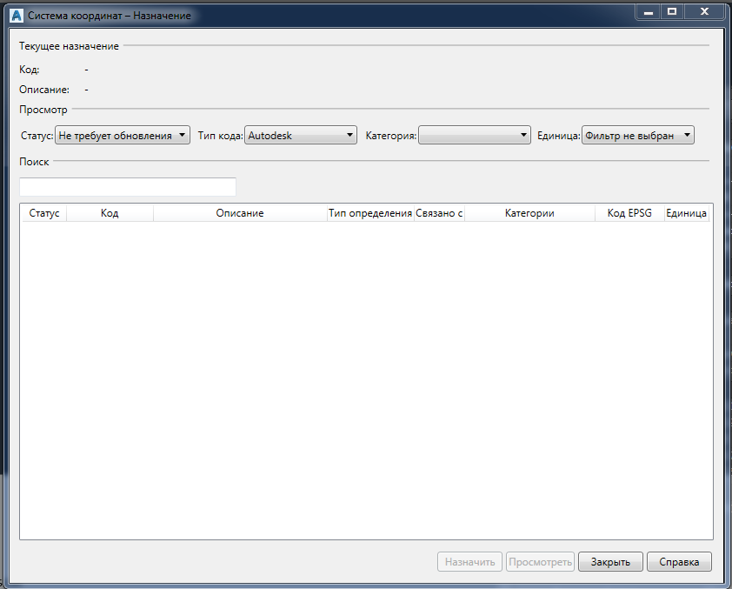
Task: Sort by the Код column header
Action: tap(110, 213)
